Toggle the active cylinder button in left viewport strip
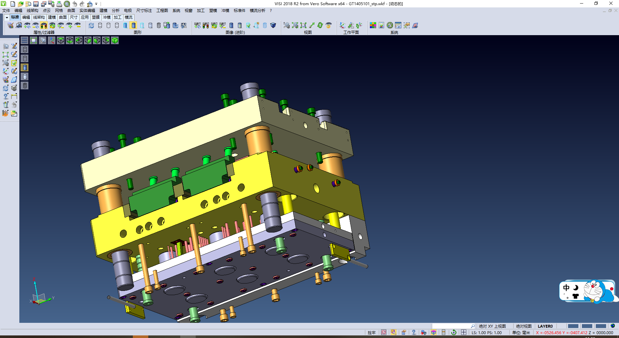The image size is (619, 338). 25,67
